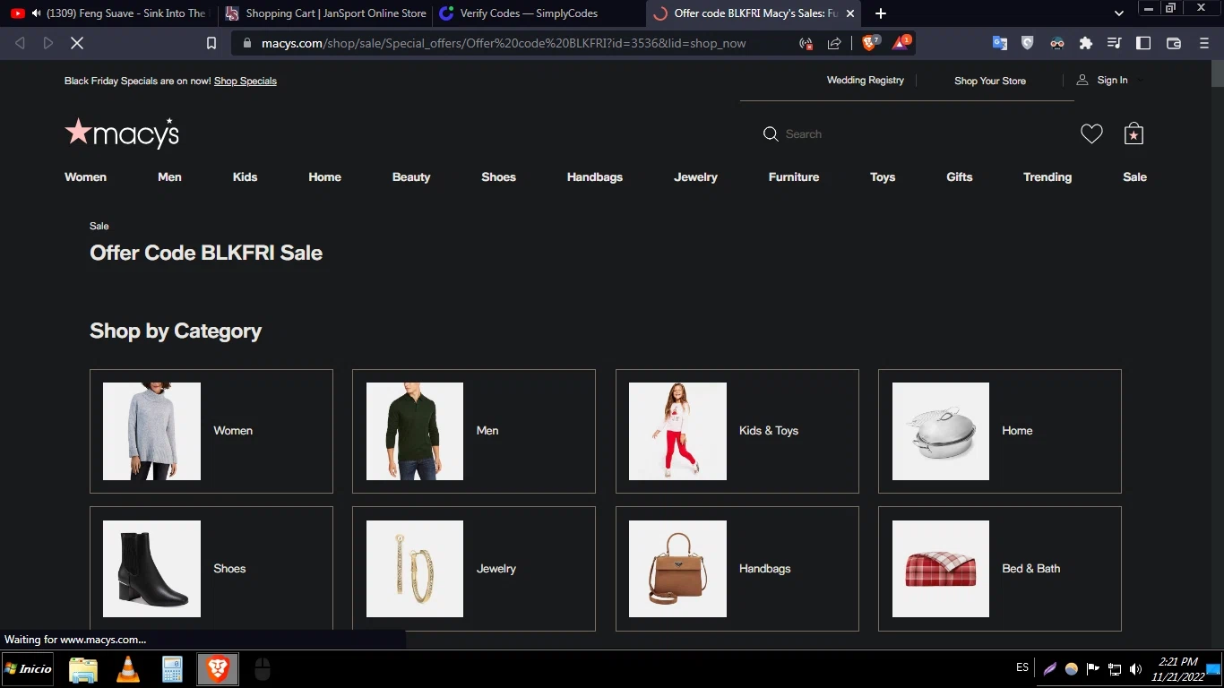Click the volume speaker icon in system tray

click(x=1135, y=669)
